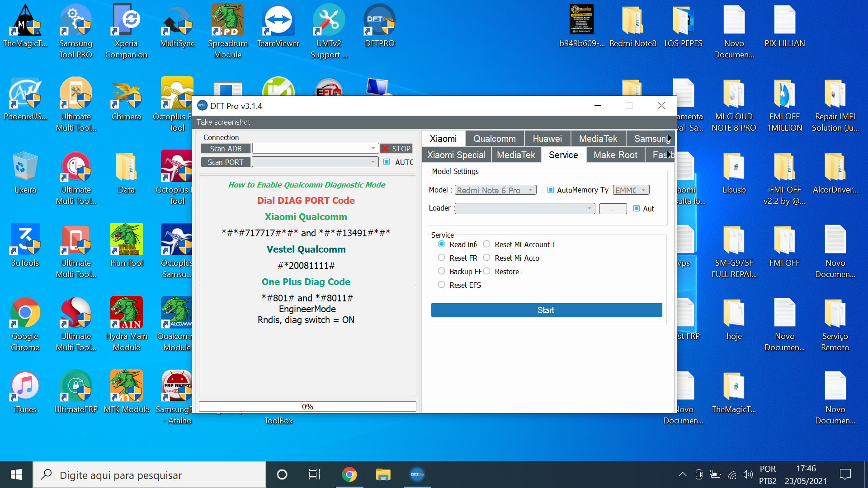Open Repair IMEI Solution folder

click(x=835, y=105)
